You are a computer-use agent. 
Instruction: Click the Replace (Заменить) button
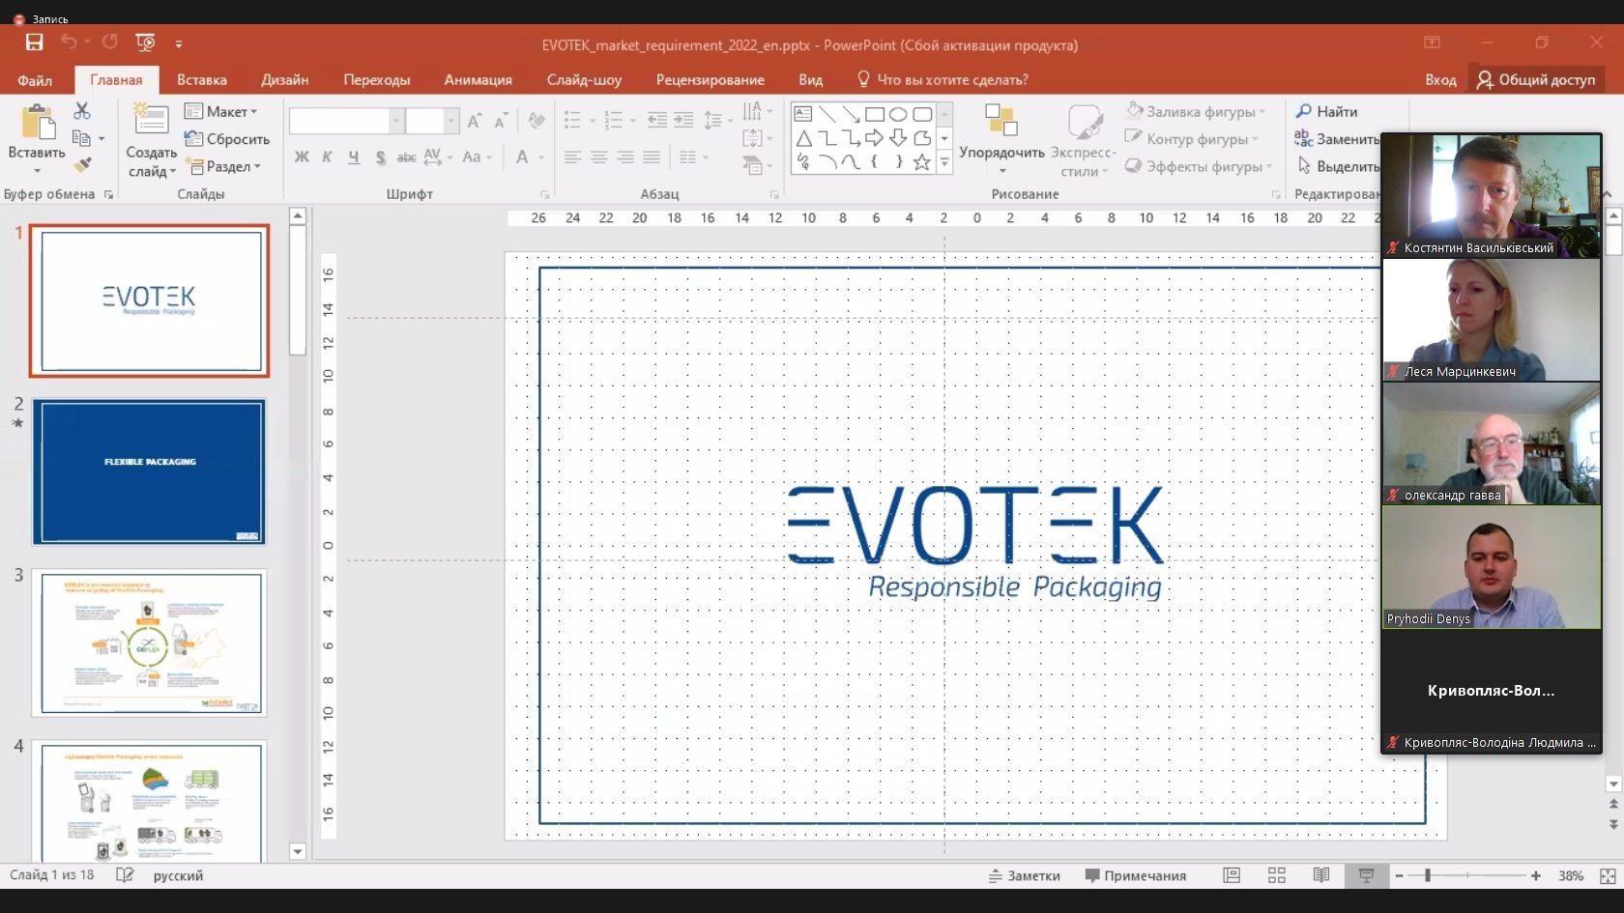pyautogui.click(x=1337, y=139)
